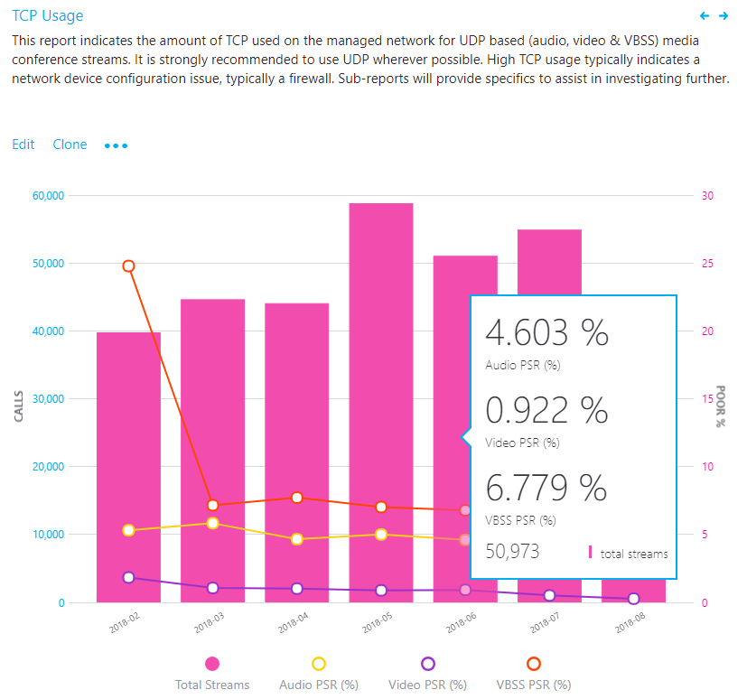This screenshot has width=747, height=699.
Task: Click the yellow Audio PSR legend circle
Action: click(318, 662)
